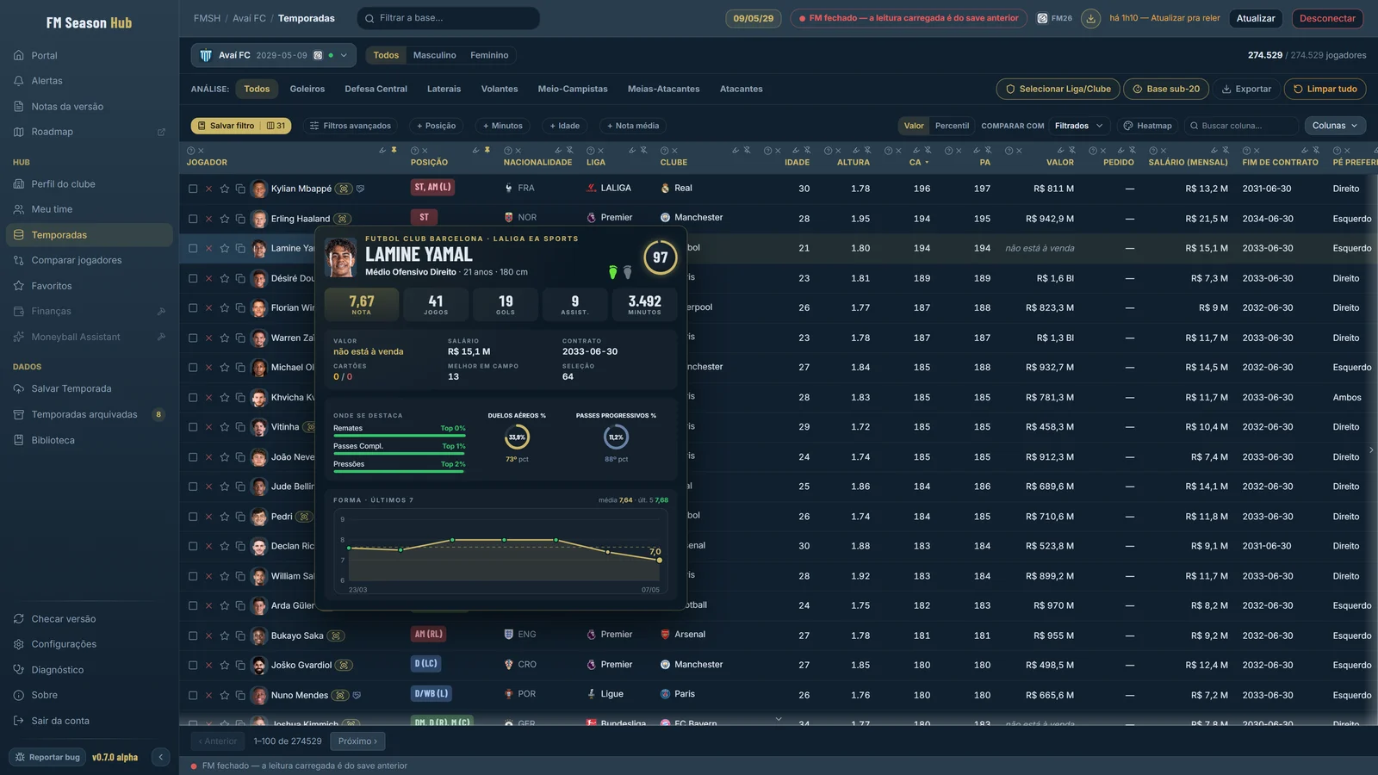This screenshot has width=1378, height=775.
Task: Select the Goleiros analysis tab
Action: coord(307,89)
